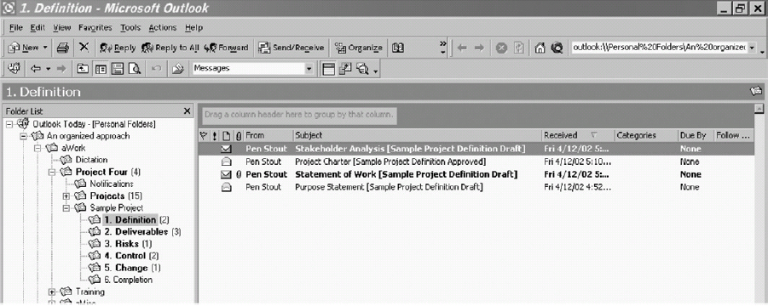Open the File menu
The width and height of the screenshot is (768, 306).
[15, 28]
